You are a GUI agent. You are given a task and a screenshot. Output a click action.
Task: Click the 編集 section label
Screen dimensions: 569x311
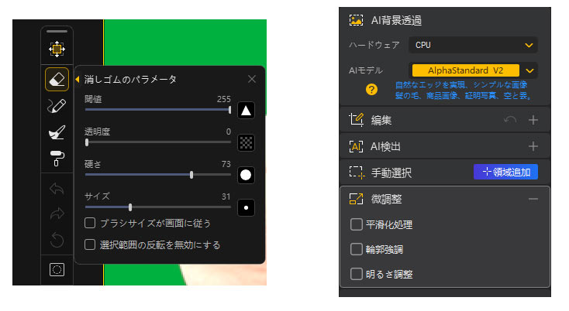pyautogui.click(x=381, y=120)
